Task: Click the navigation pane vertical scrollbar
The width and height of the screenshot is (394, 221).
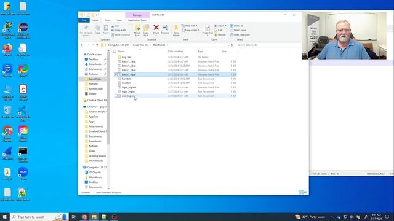Action: coord(108,98)
